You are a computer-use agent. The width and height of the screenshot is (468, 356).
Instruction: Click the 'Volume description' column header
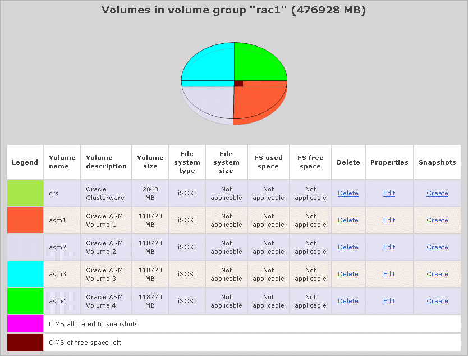(x=106, y=162)
